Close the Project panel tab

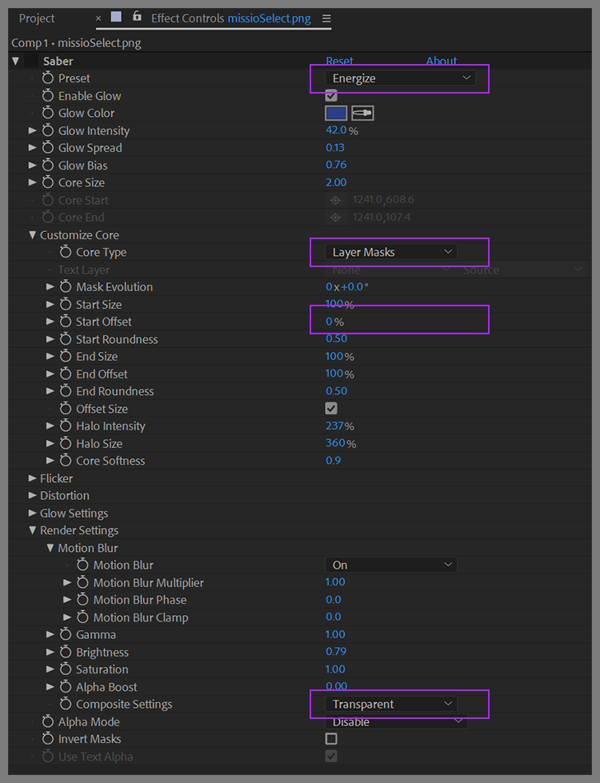tap(98, 18)
